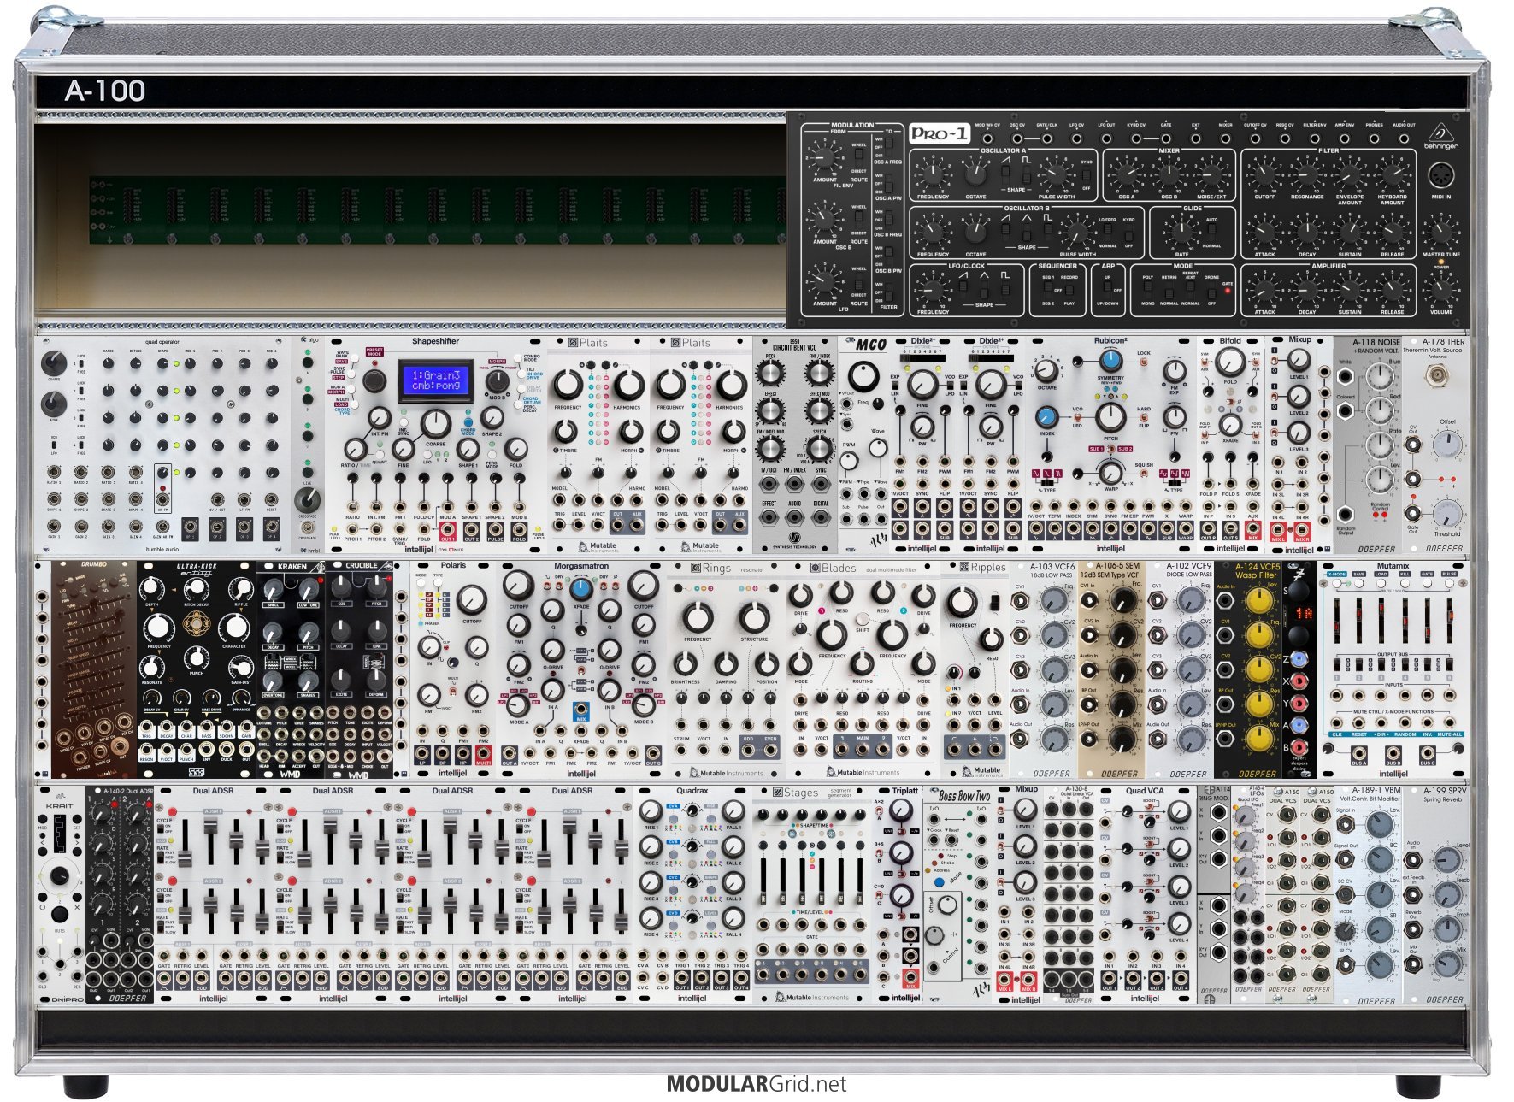The height and width of the screenshot is (1102, 1514).
Task: Select the Mutable Instruments Rings resonator
Action: pyautogui.click(x=727, y=669)
